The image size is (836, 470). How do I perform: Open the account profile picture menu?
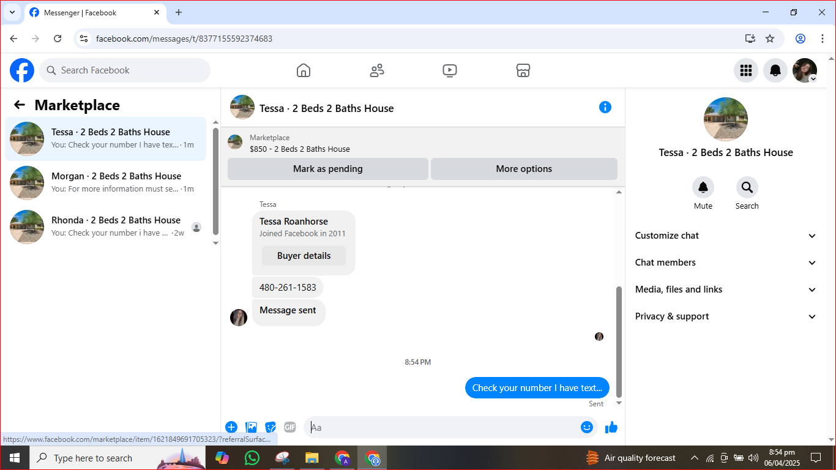(805, 70)
